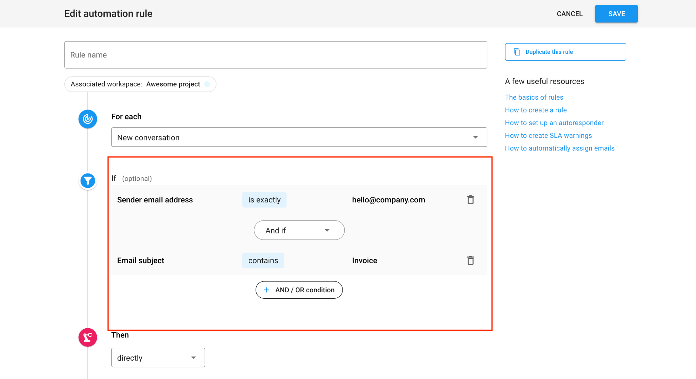
Task: Open 'How to create SLA warnings' link
Action: (x=548, y=136)
